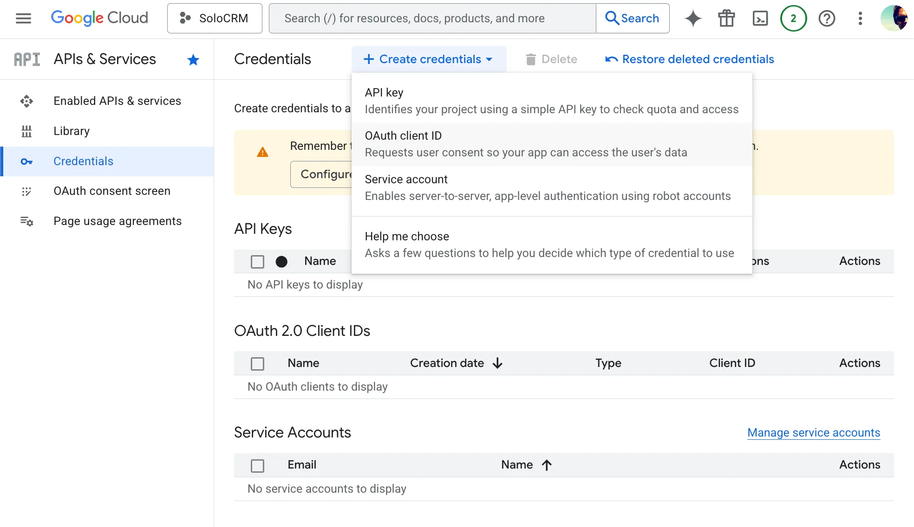Activate Cloud Shell terminal
This screenshot has height=527, width=914.
pos(760,18)
